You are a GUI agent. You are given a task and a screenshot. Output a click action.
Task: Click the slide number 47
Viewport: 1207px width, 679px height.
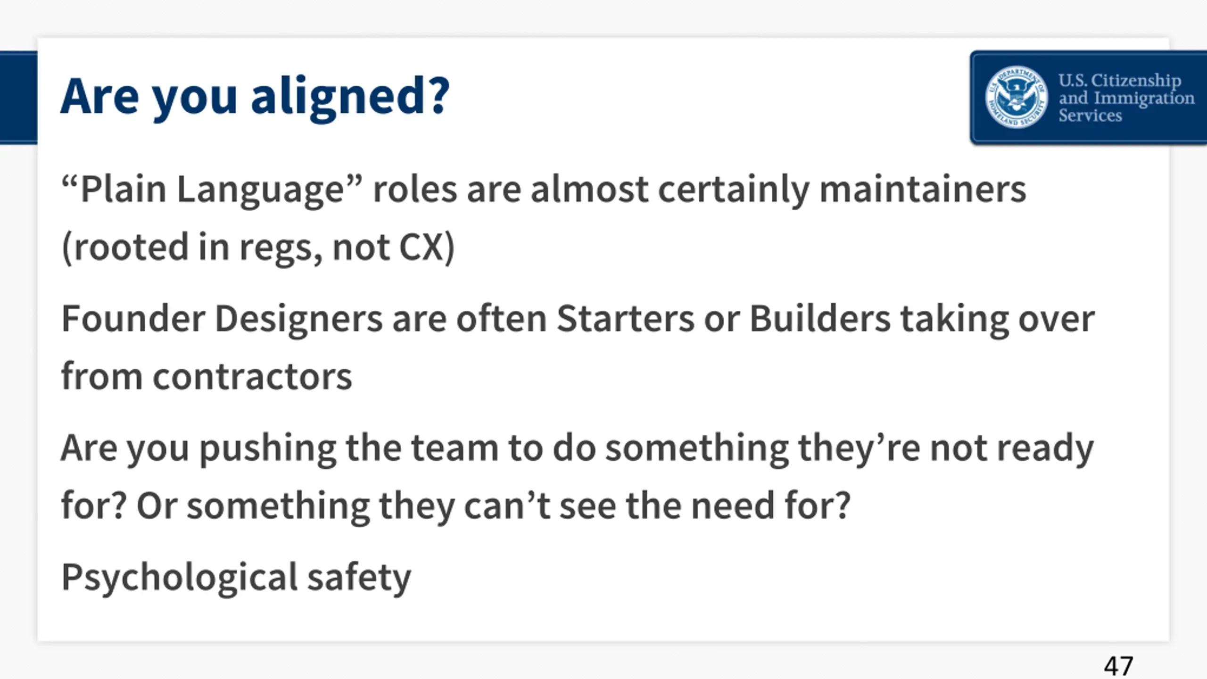[x=1118, y=666]
